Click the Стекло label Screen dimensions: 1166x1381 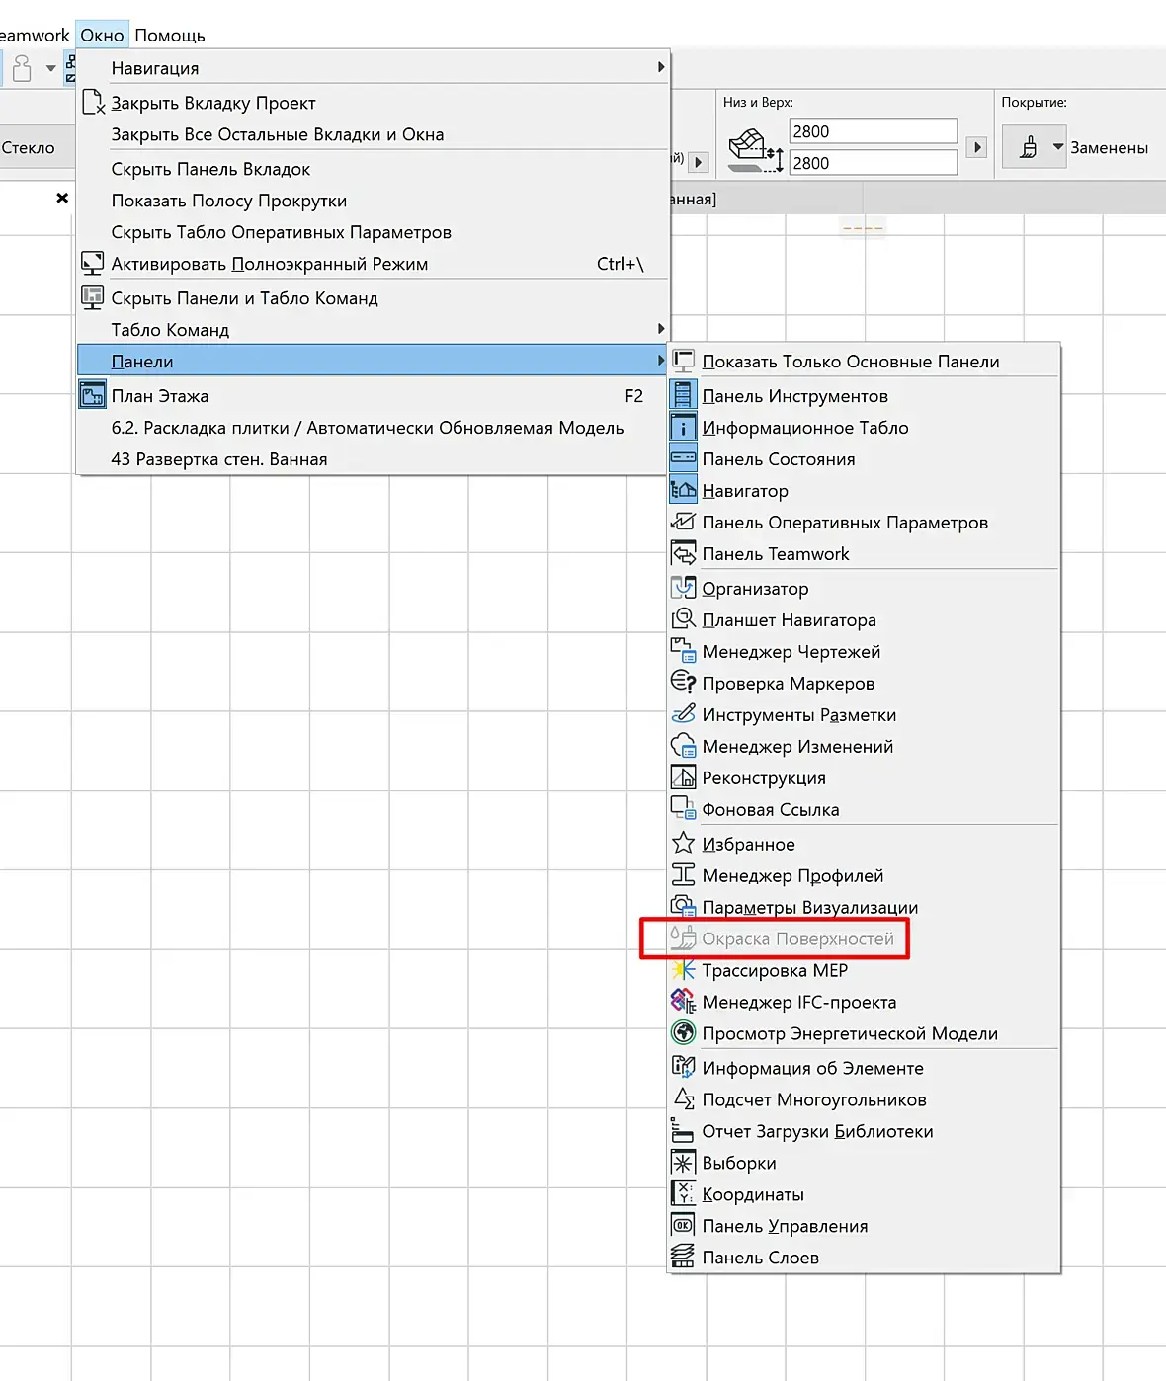click(28, 148)
